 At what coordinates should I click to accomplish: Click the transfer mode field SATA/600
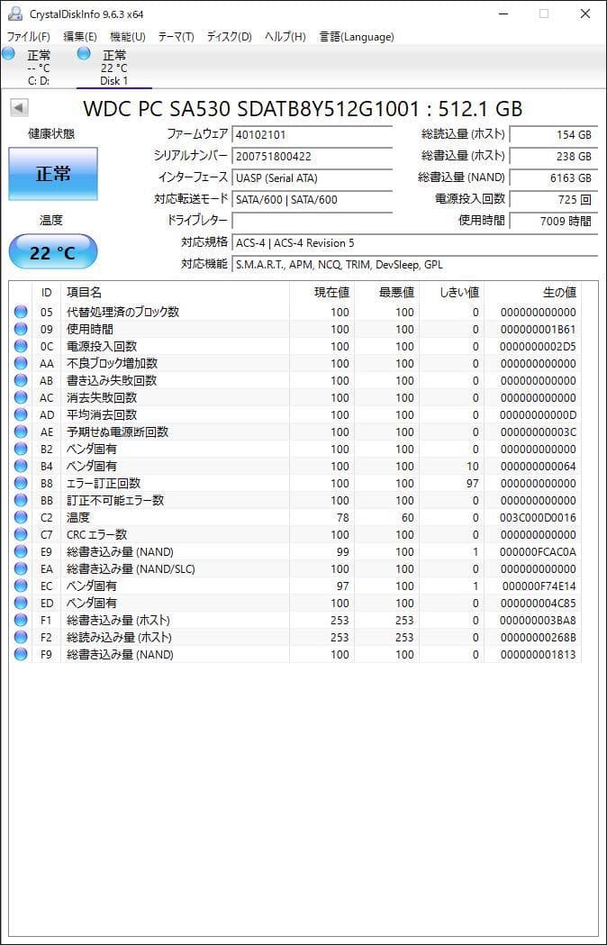click(x=313, y=199)
